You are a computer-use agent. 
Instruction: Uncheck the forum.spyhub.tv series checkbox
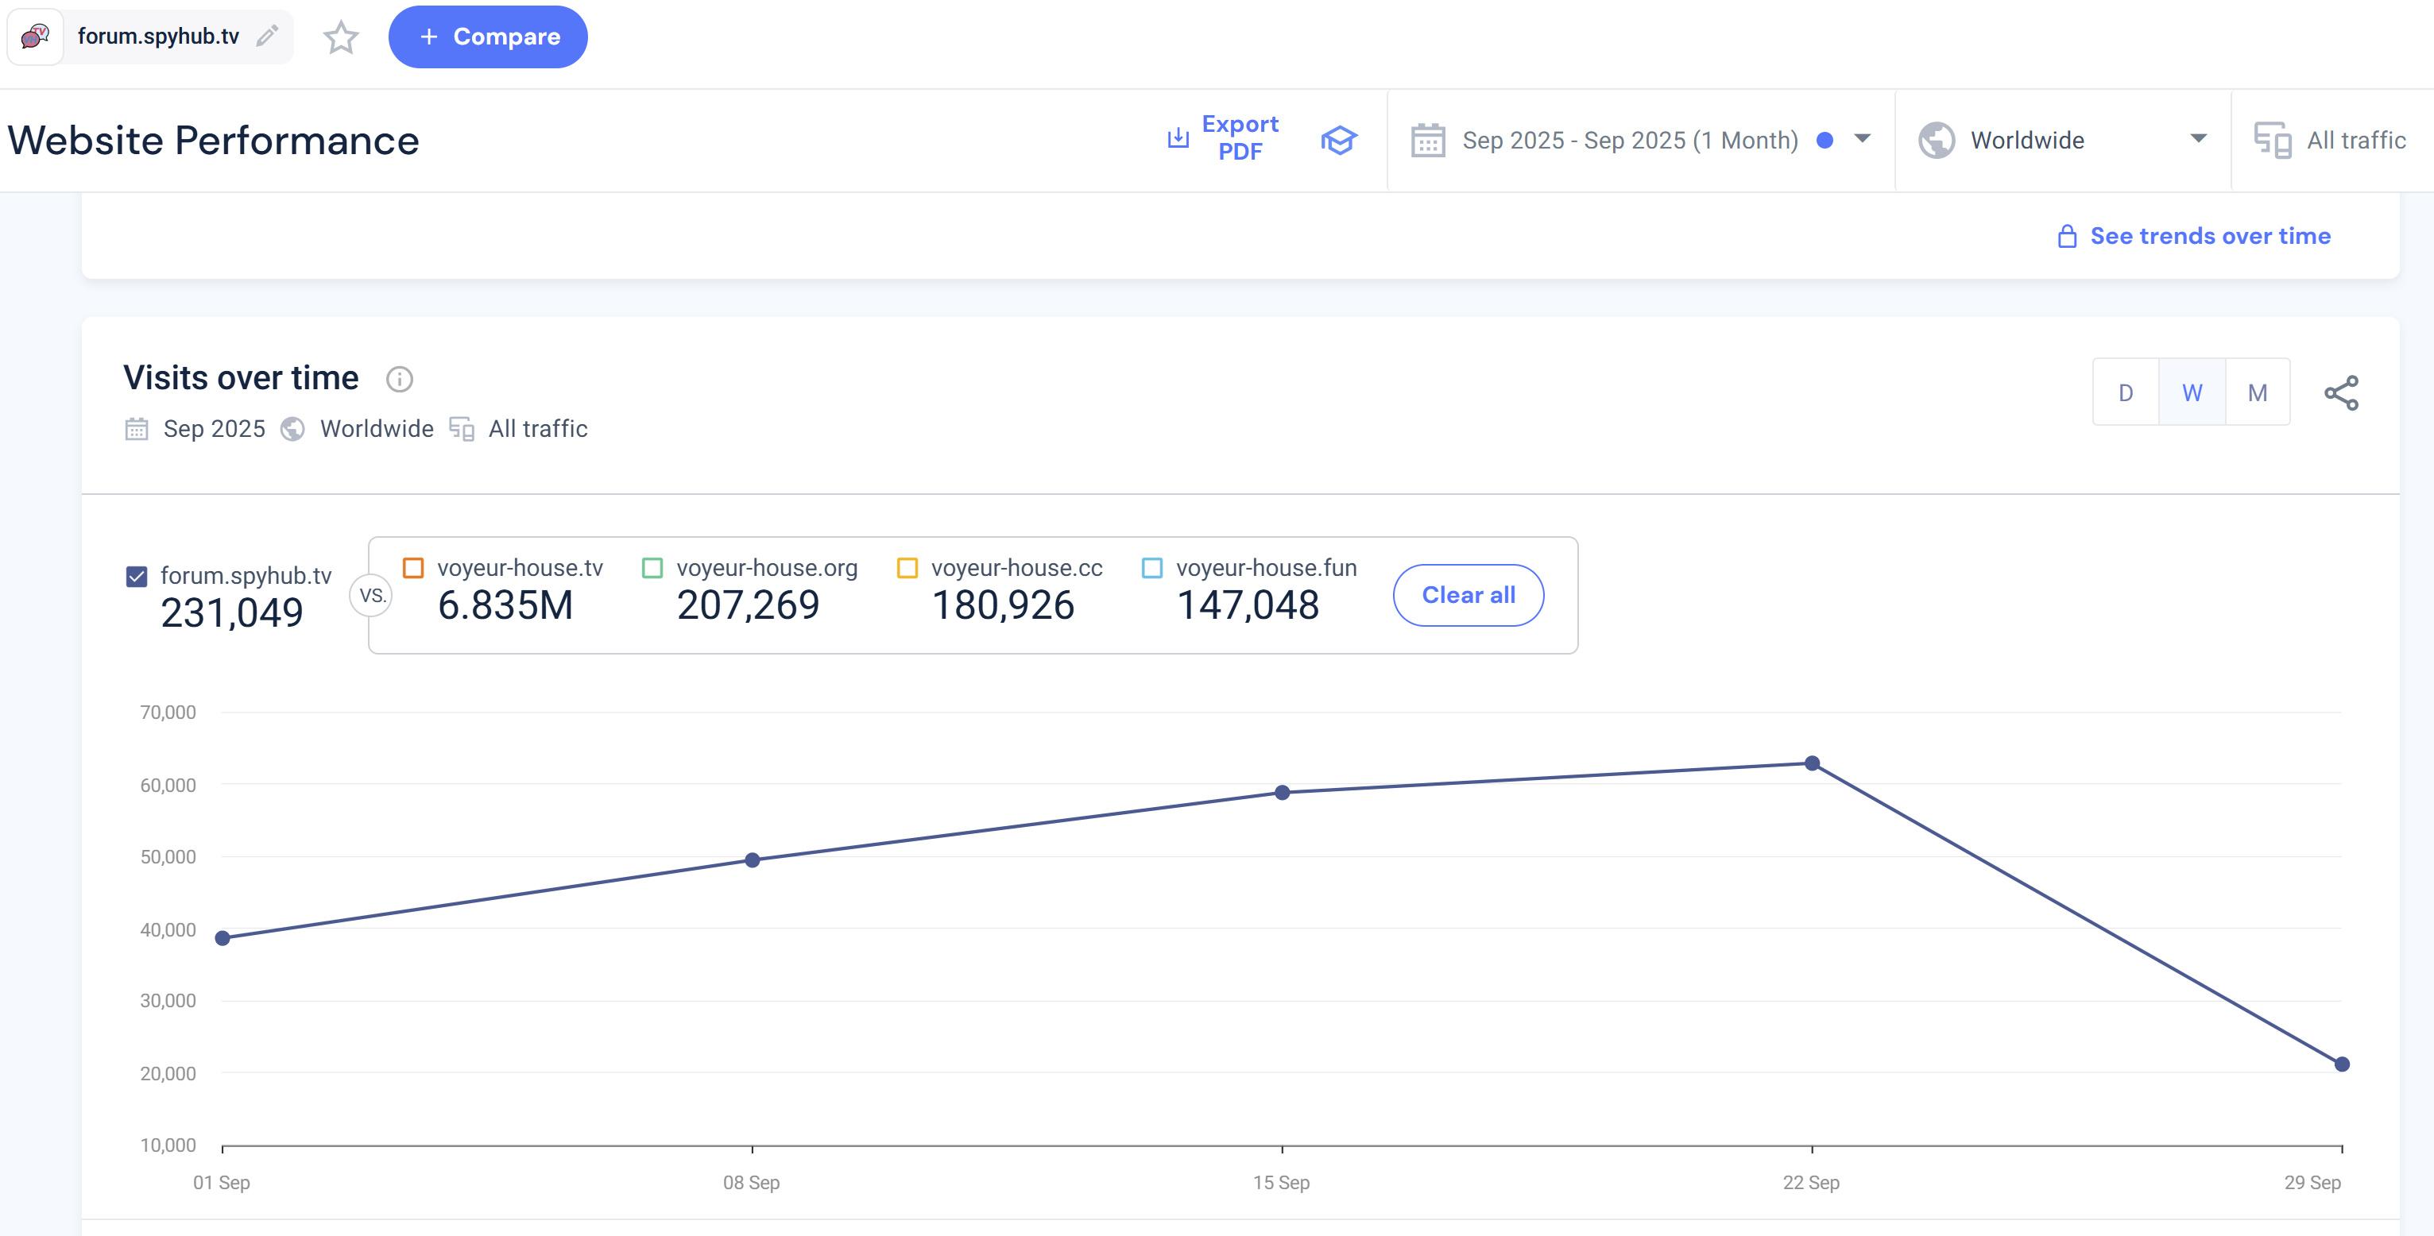click(137, 576)
